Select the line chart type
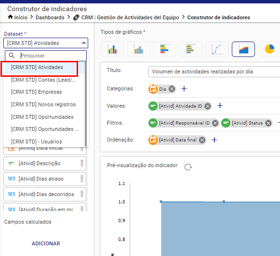Image resolution: width=280 pixels, height=256 pixels. 217,49
